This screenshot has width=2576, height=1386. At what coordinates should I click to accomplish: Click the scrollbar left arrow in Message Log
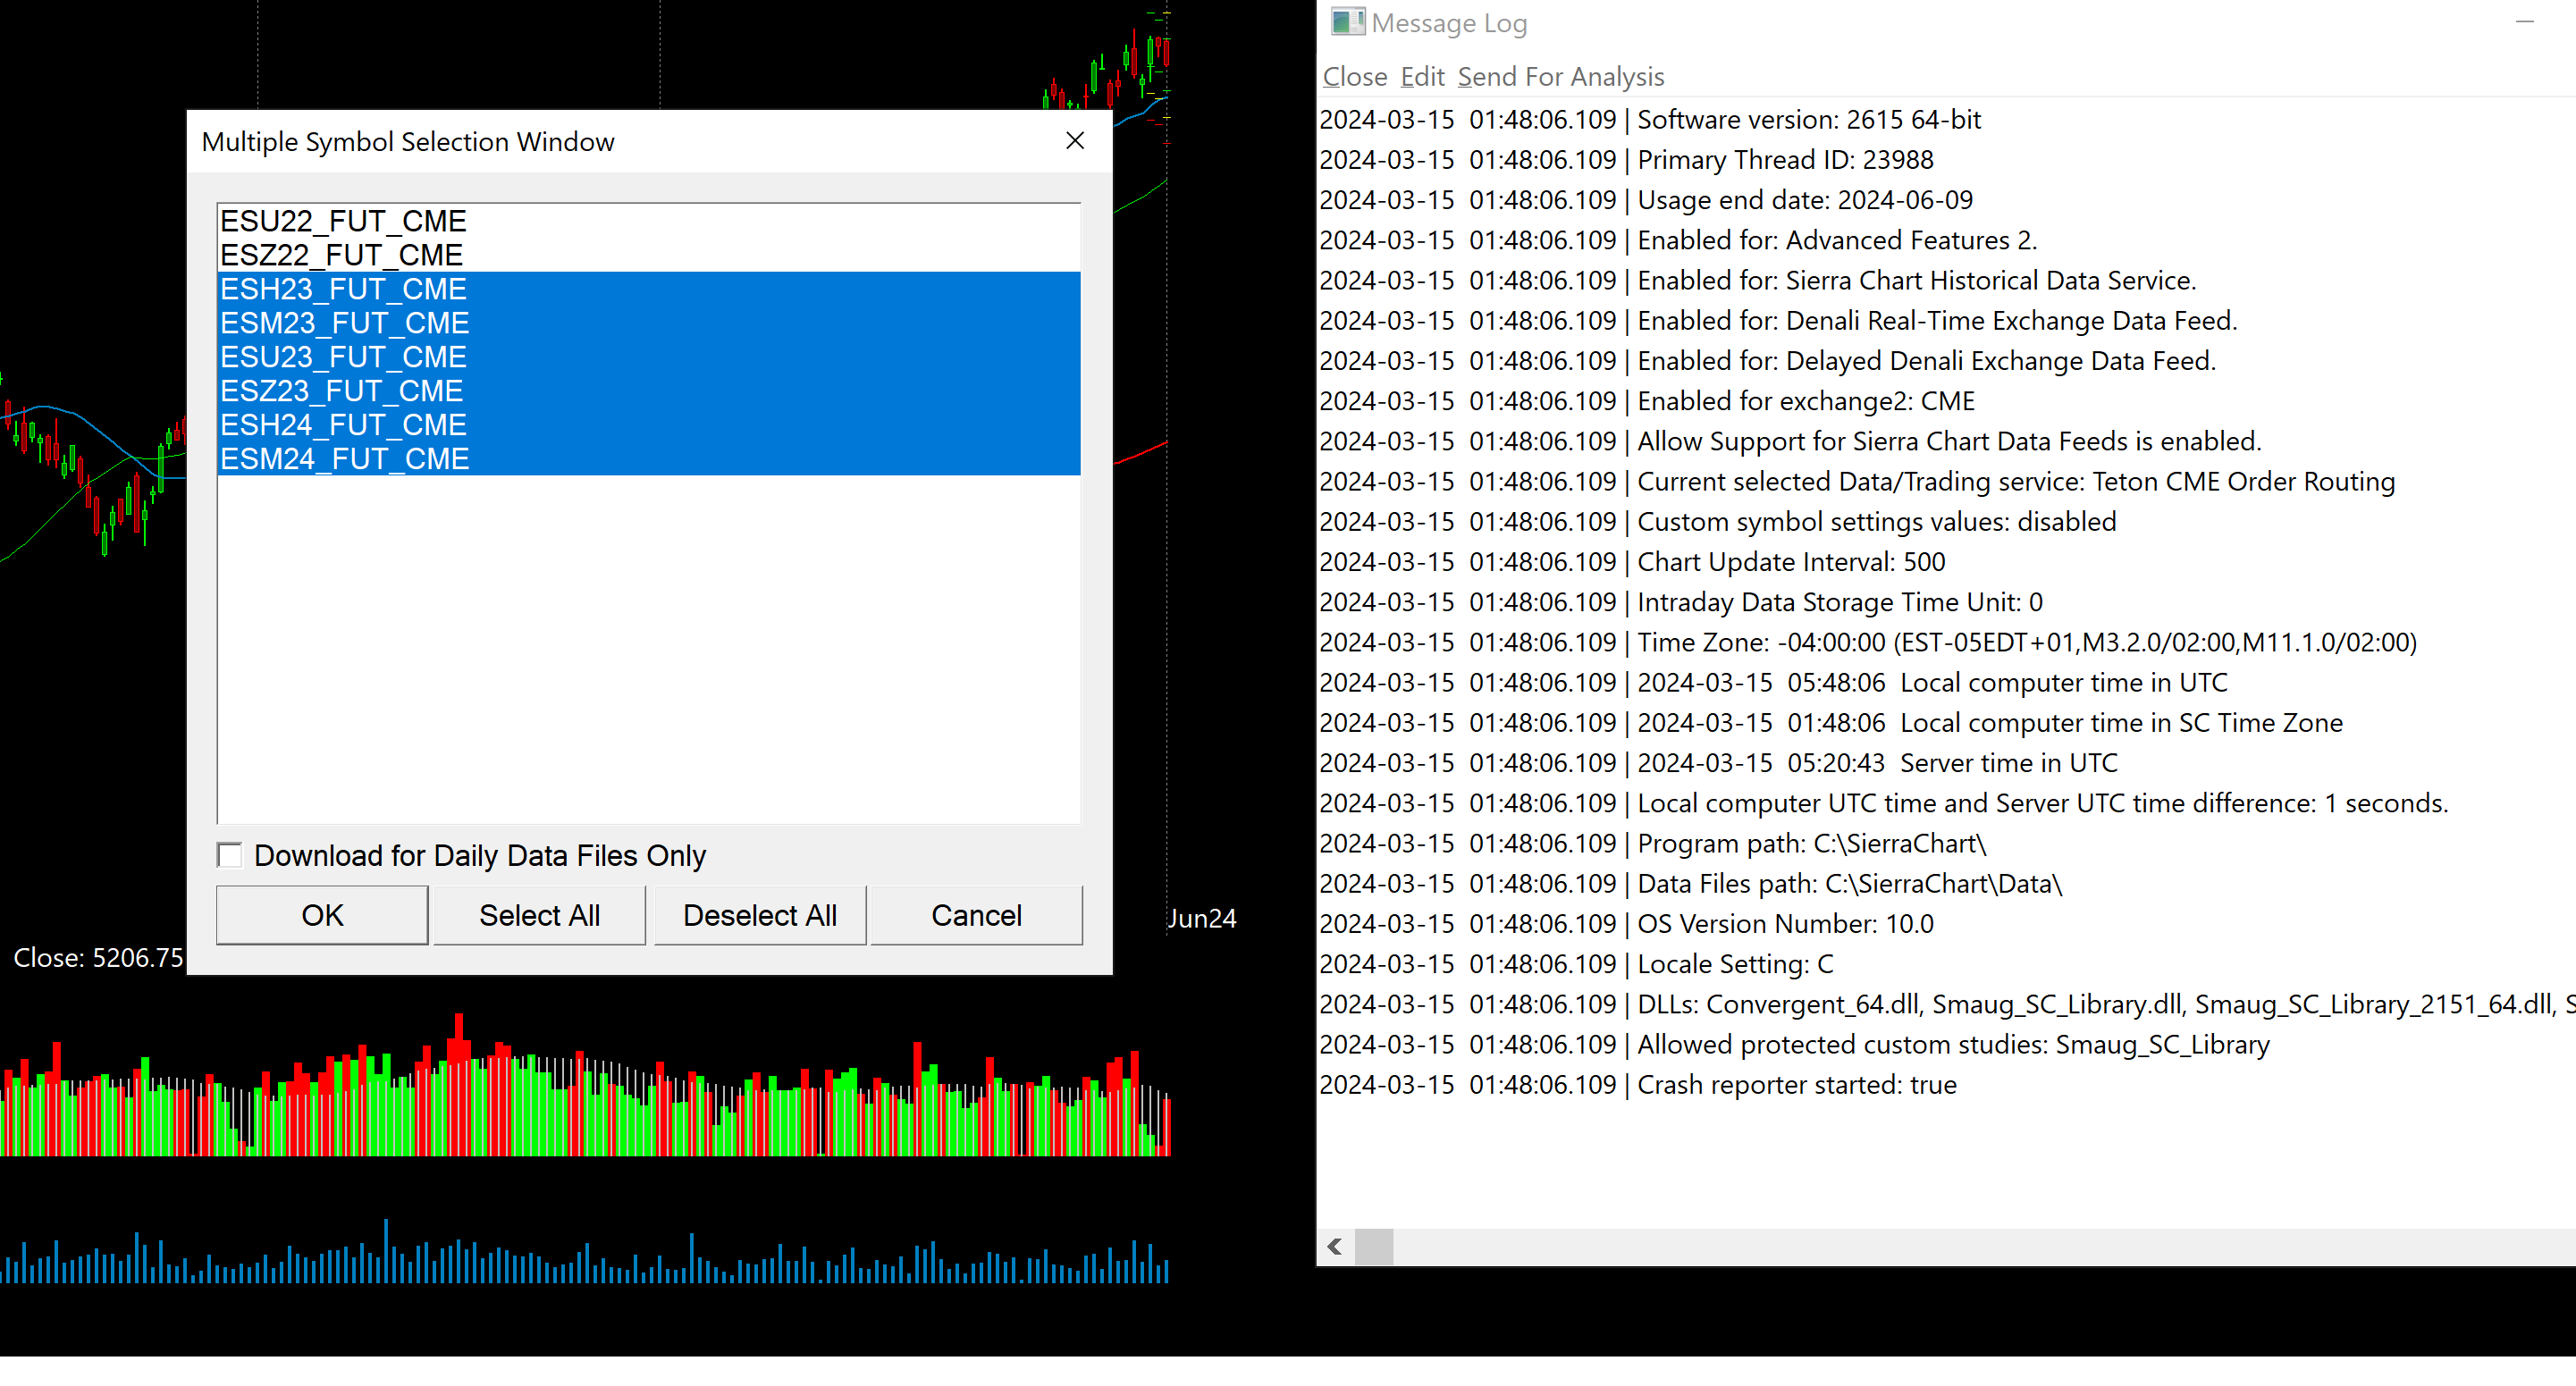coord(1334,1246)
